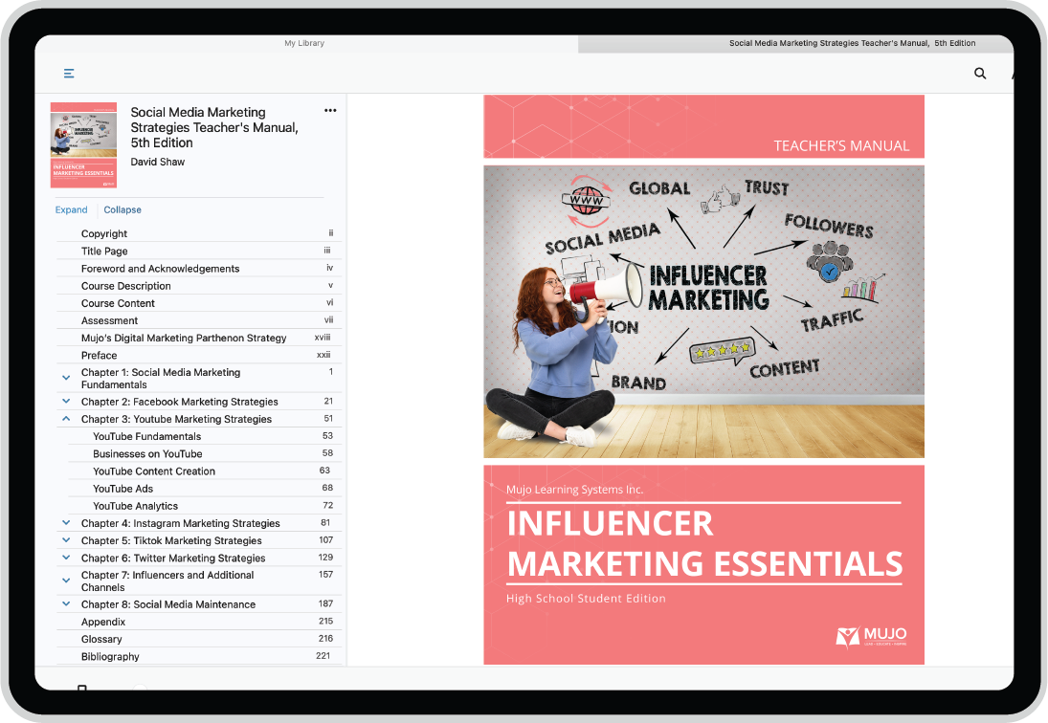Go to the Appendix entry

[x=103, y=622]
